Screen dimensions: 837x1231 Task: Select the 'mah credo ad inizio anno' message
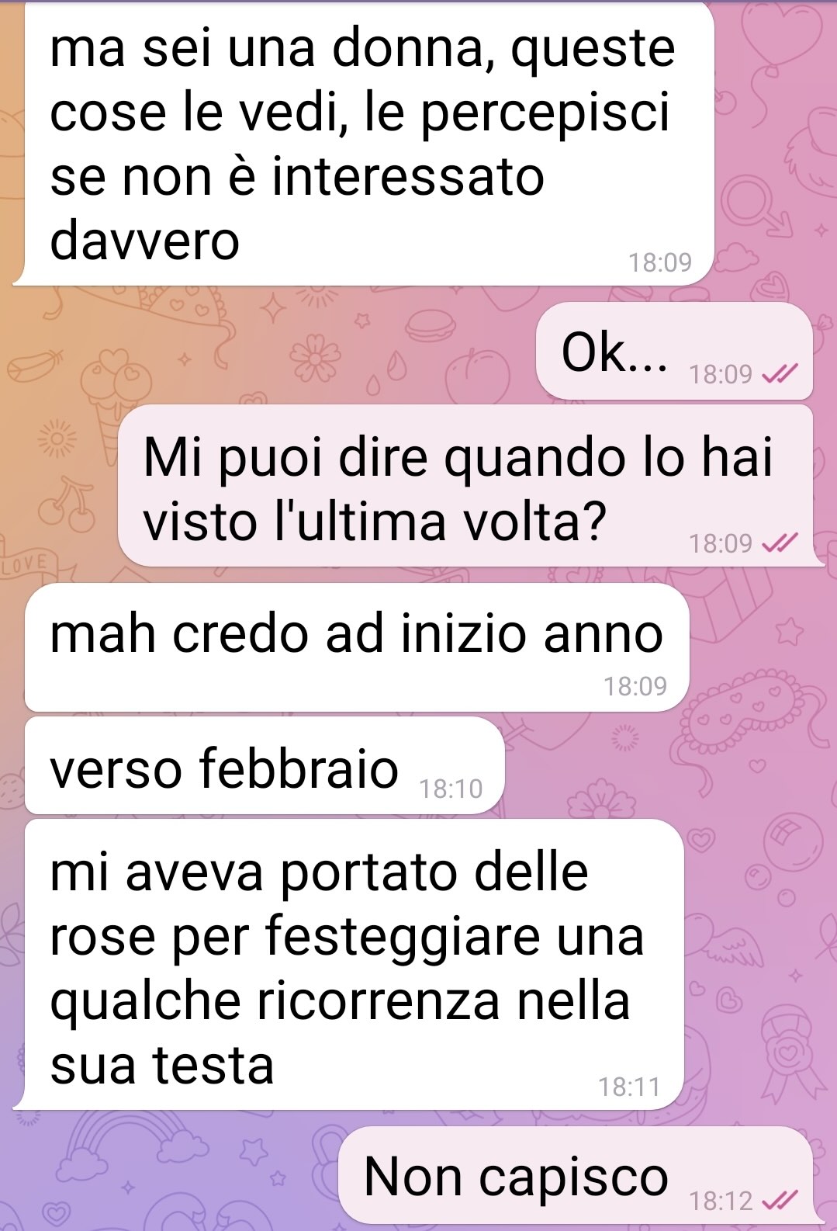coord(357,648)
